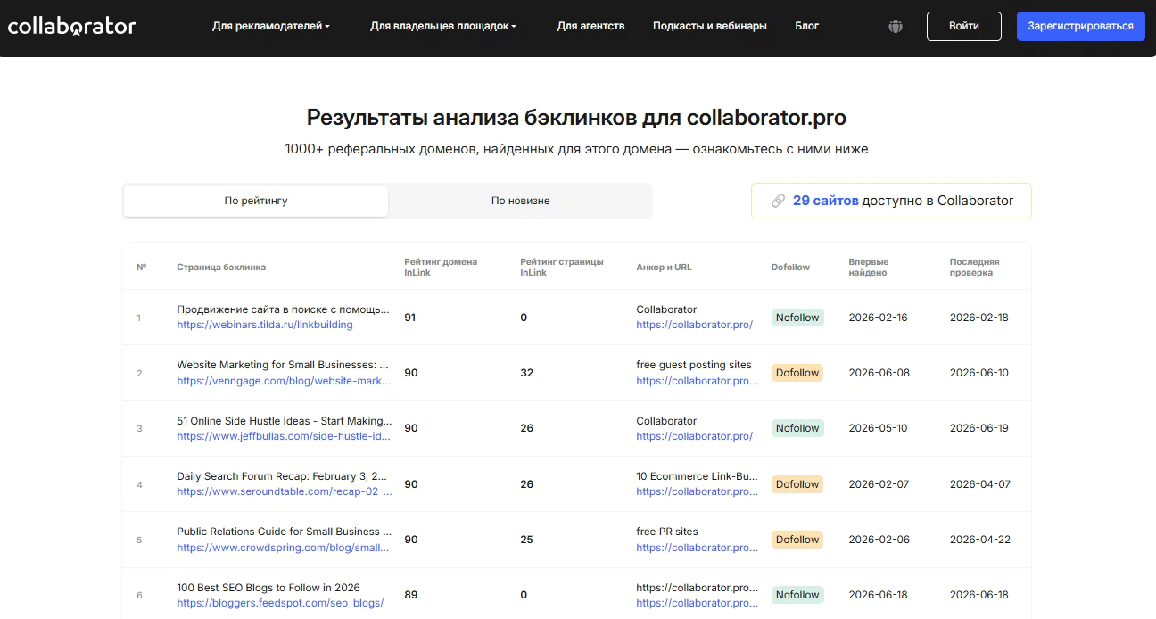The height and width of the screenshot is (619, 1156).
Task: Click Рейтинг страницы InLink column header
Action: 562,268
